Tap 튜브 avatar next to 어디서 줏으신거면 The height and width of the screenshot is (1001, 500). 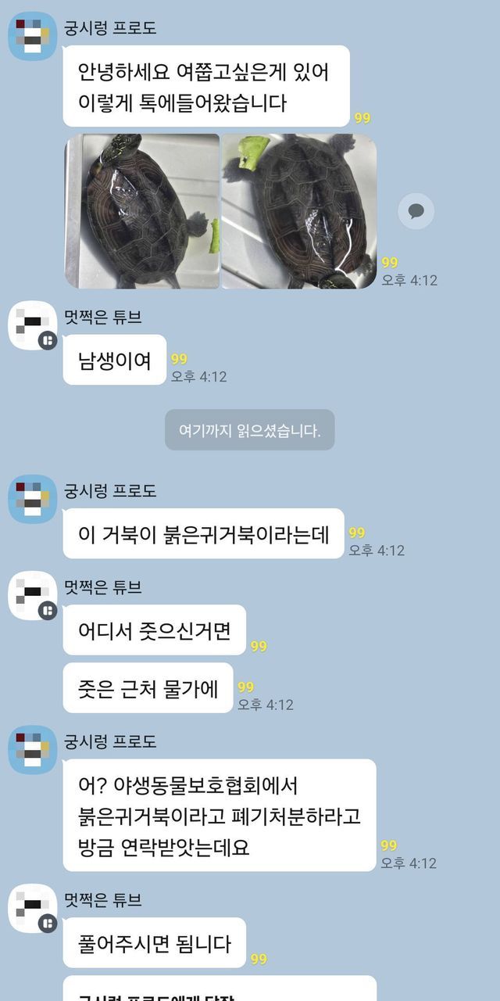33,596
